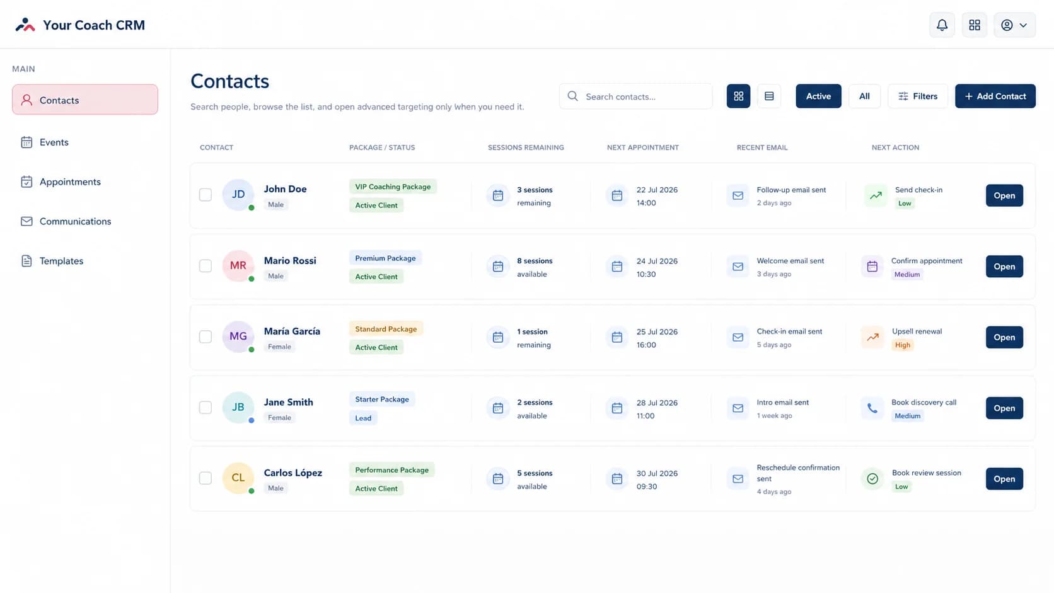Click John Doe's 22 Jul appointment icon
This screenshot has height=593, width=1054.
(617, 196)
